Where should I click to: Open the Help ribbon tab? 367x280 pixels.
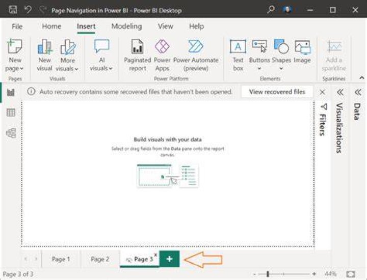(x=196, y=26)
